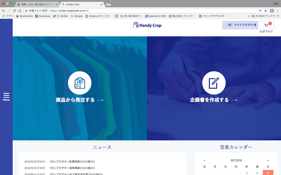Open the その他のブックマーク folder
The width and height of the screenshot is (281, 175).
[x=266, y=16]
